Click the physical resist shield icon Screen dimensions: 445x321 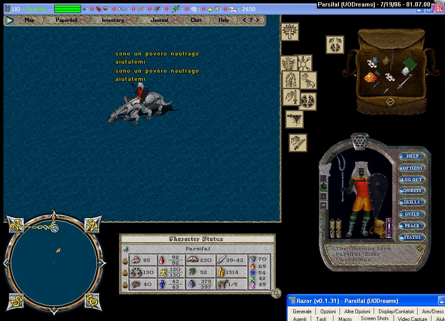click(x=252, y=259)
